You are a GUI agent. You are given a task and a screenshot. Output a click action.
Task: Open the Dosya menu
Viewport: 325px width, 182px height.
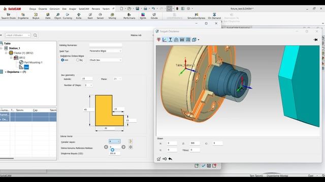tap(32, 9)
